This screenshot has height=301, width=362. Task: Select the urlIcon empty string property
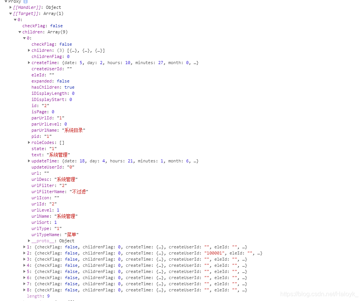point(45,198)
